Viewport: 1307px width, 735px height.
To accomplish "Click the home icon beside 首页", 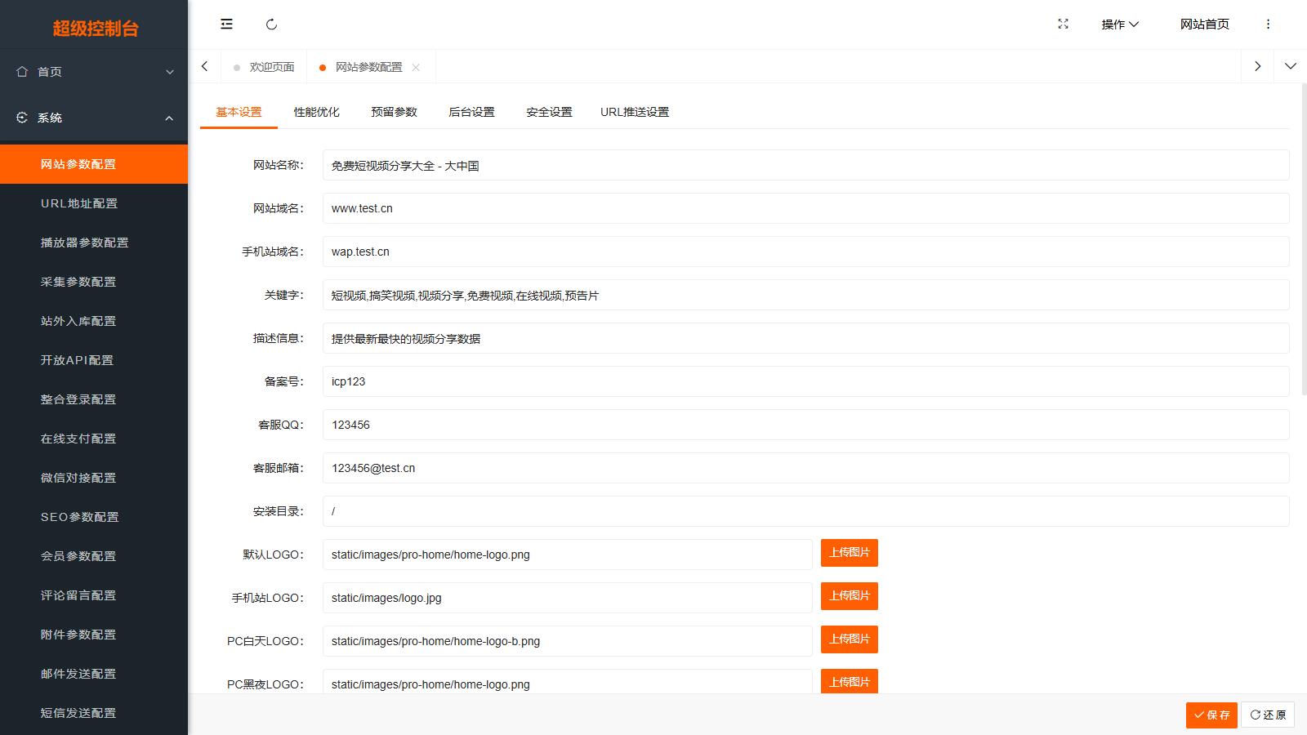I will point(22,72).
